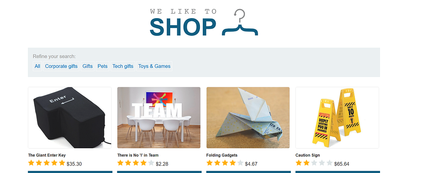Open the Toys & Games category
Image resolution: width=423 pixels, height=173 pixels.
(154, 66)
